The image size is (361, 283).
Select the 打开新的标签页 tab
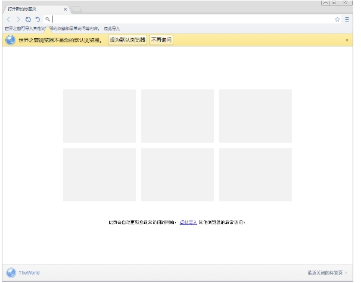click(36, 9)
